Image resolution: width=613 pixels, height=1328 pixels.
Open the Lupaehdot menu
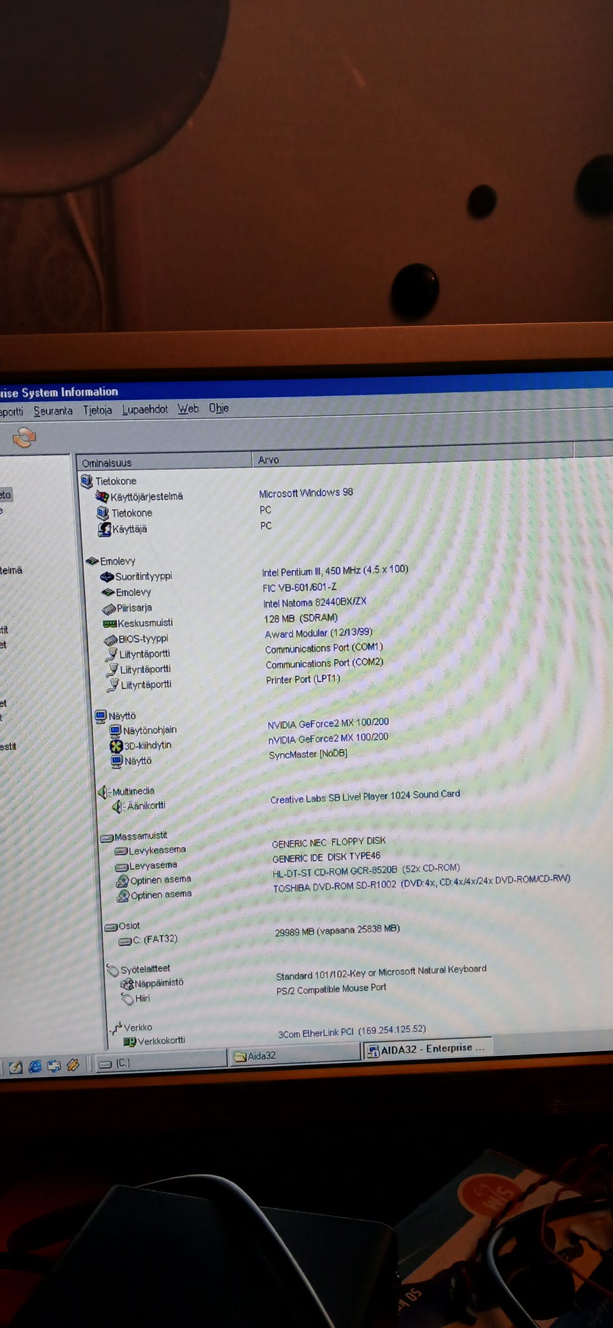pos(145,409)
